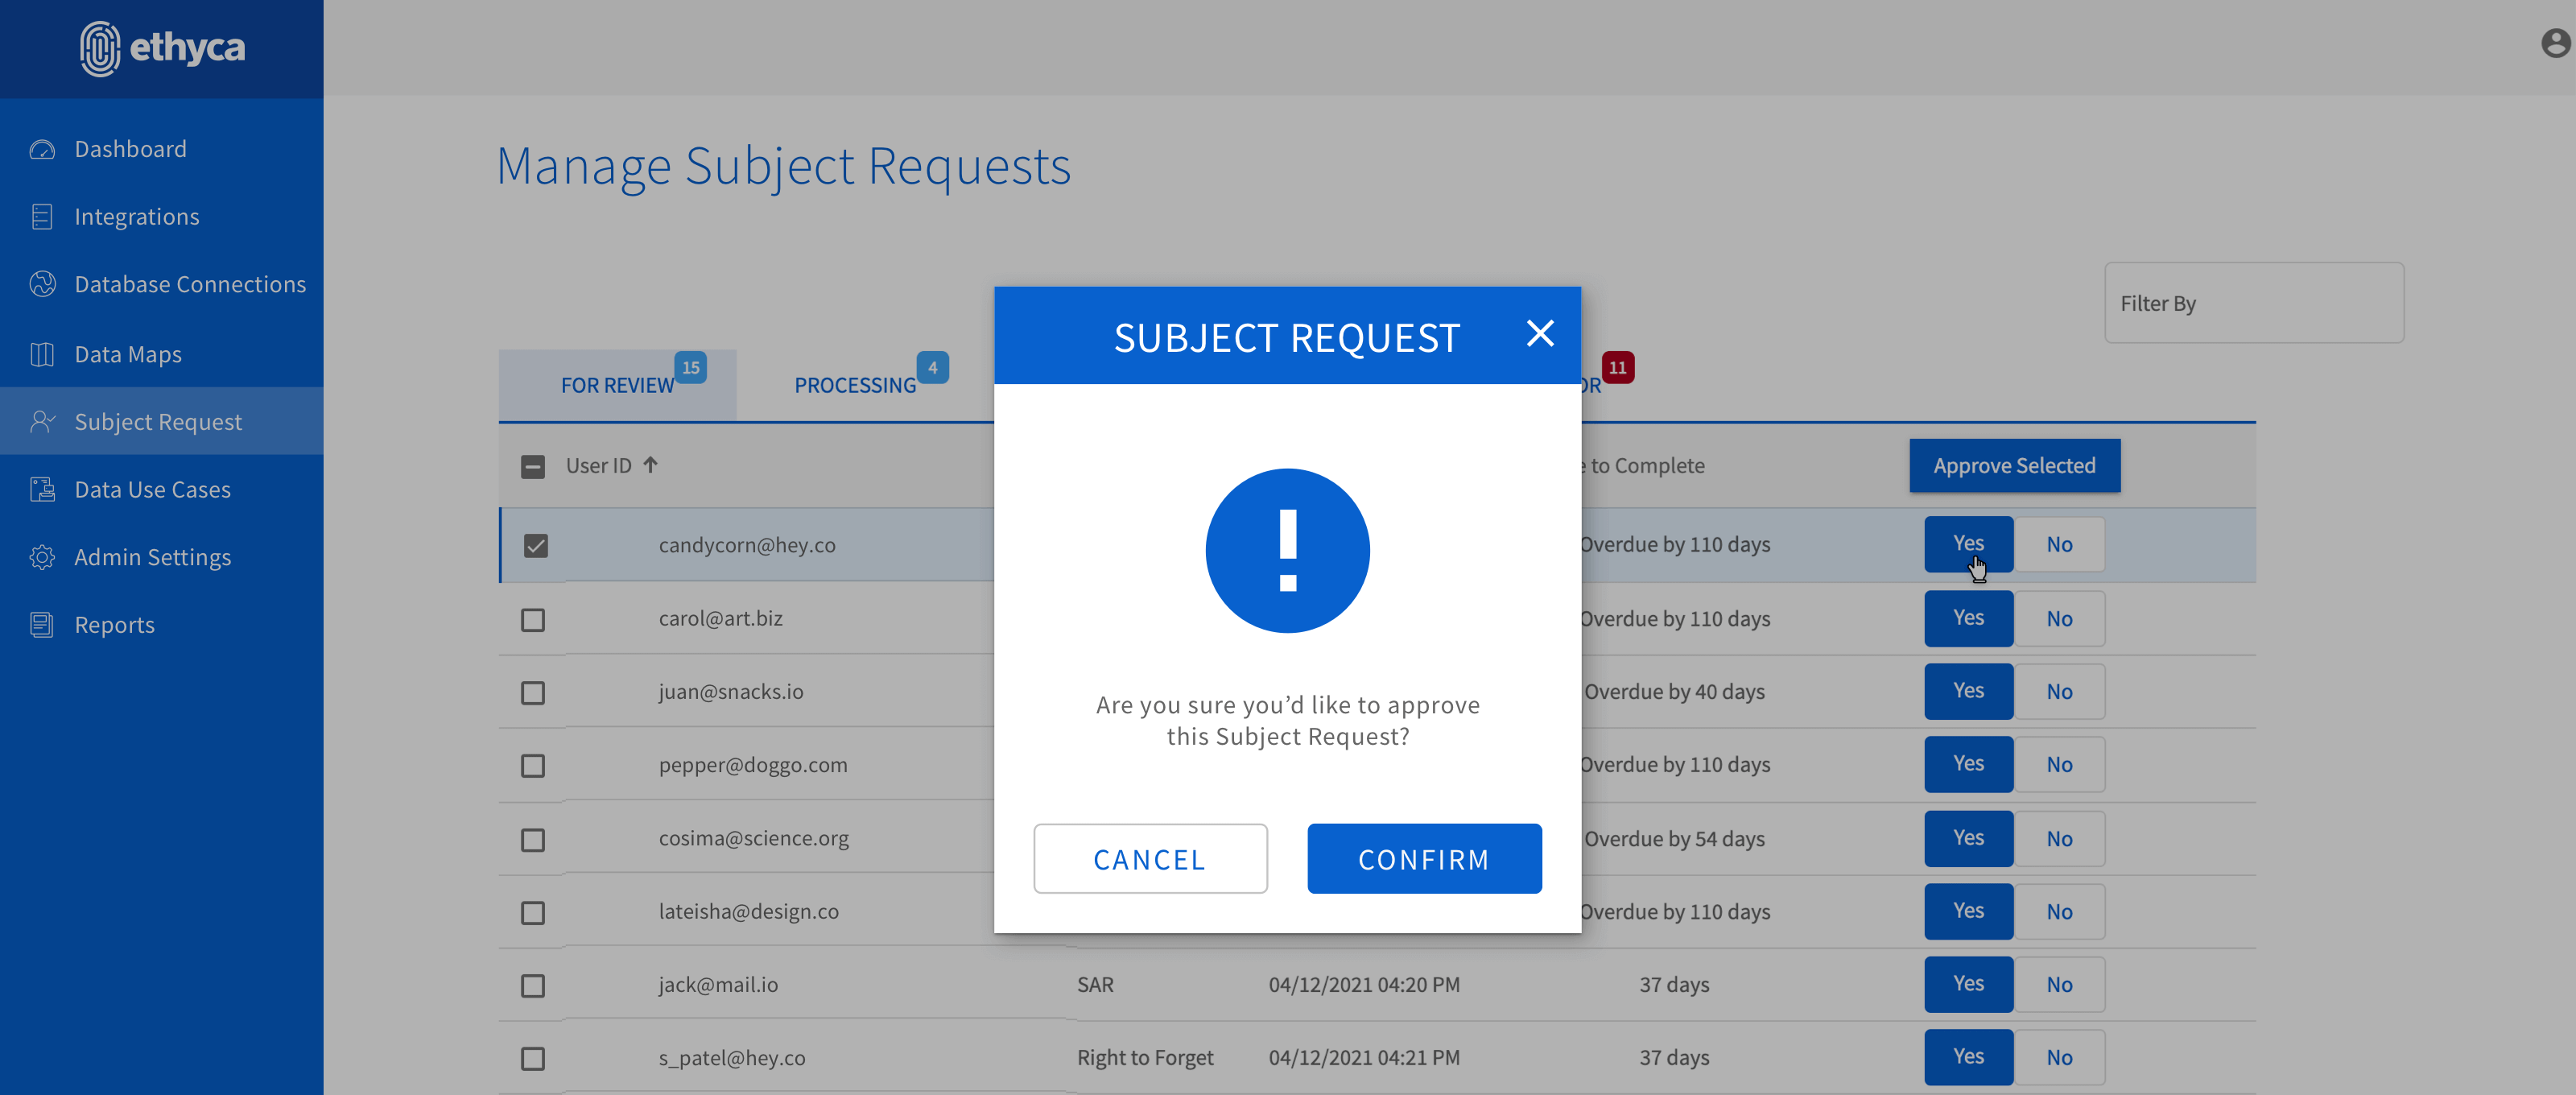Open the user account avatar icon
The height and width of the screenshot is (1095, 2576).
[2554, 43]
